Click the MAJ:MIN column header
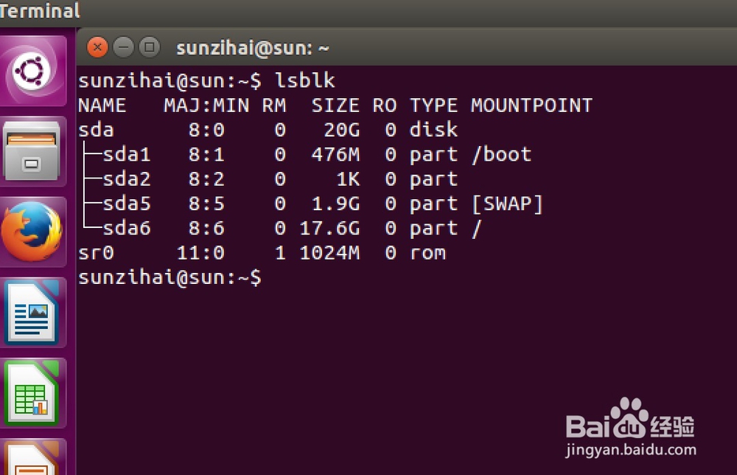 (206, 105)
